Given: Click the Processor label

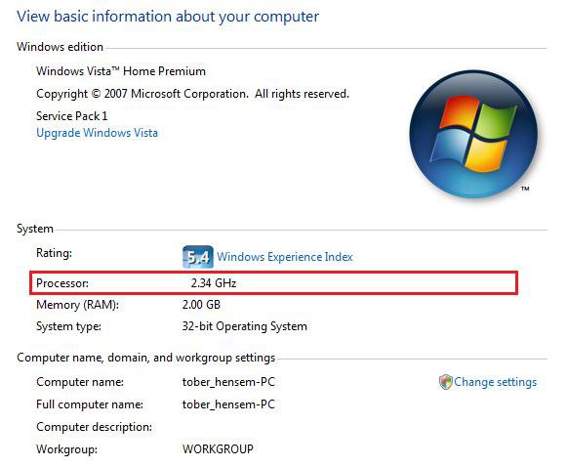Looking at the screenshot, I should (62, 282).
